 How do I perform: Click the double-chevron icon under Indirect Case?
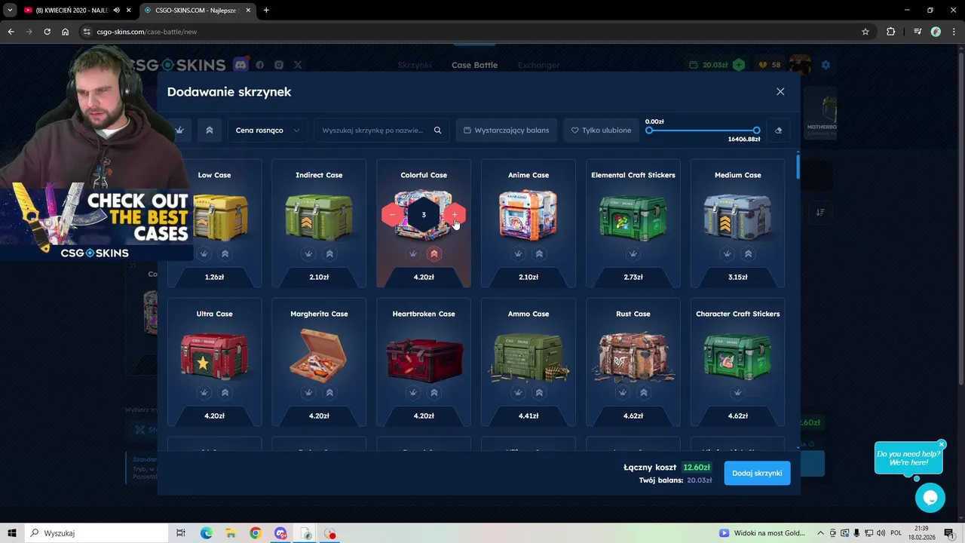tap(329, 254)
